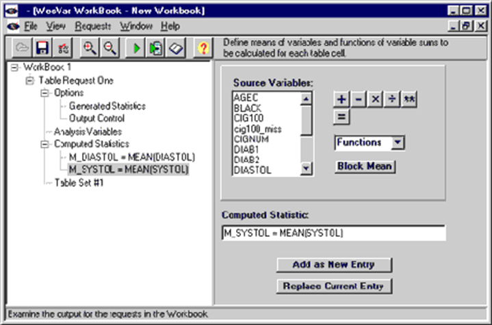Image resolution: width=492 pixels, height=325 pixels.
Task: Open the output book icon
Action: coord(176,48)
